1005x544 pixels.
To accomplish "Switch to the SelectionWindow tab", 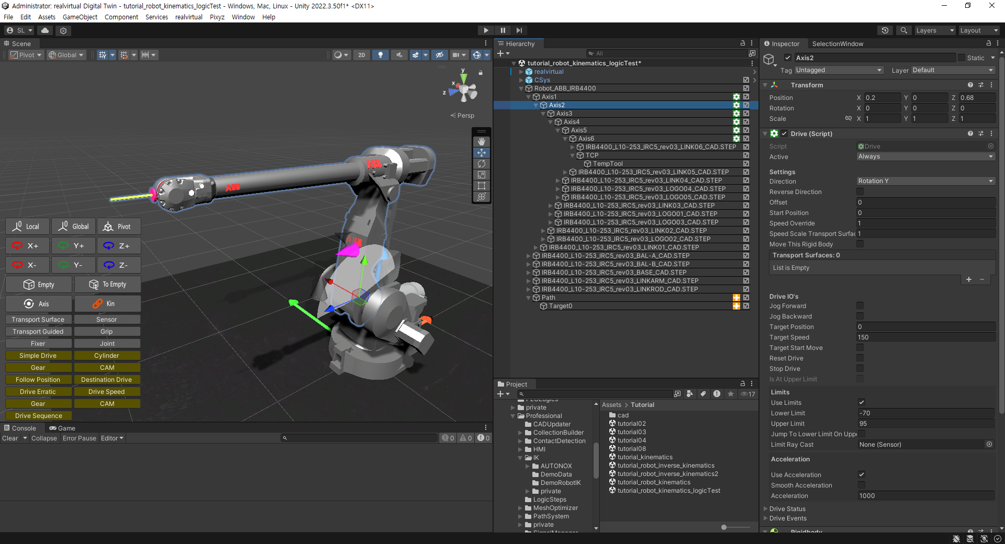I will point(837,44).
